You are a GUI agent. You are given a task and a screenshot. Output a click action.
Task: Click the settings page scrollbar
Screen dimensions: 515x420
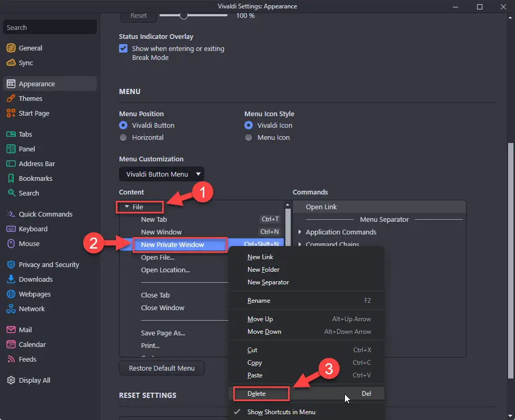click(x=510, y=261)
